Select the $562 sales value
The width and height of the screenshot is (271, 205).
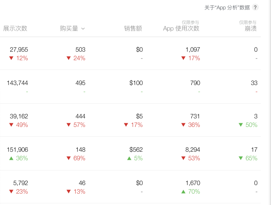[136, 150]
